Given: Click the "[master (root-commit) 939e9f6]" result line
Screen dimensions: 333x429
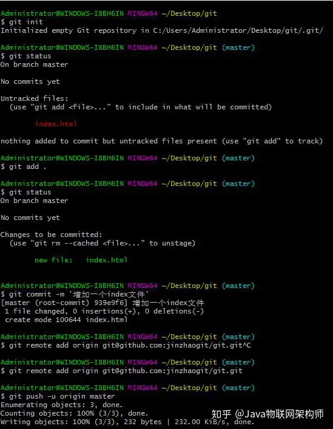Looking at the screenshot, I should click(103, 303).
